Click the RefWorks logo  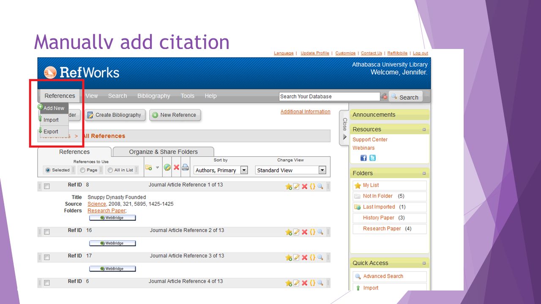pyautogui.click(x=82, y=72)
